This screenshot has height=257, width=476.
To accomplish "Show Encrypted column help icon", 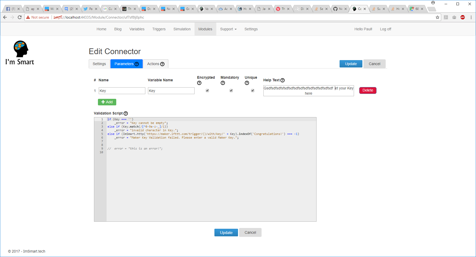I will 199,83.
